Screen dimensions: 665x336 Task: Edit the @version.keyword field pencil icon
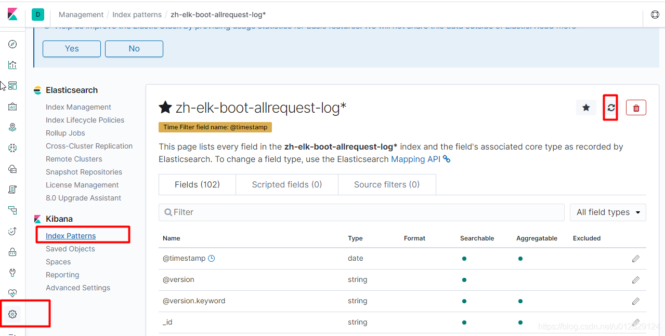click(635, 301)
